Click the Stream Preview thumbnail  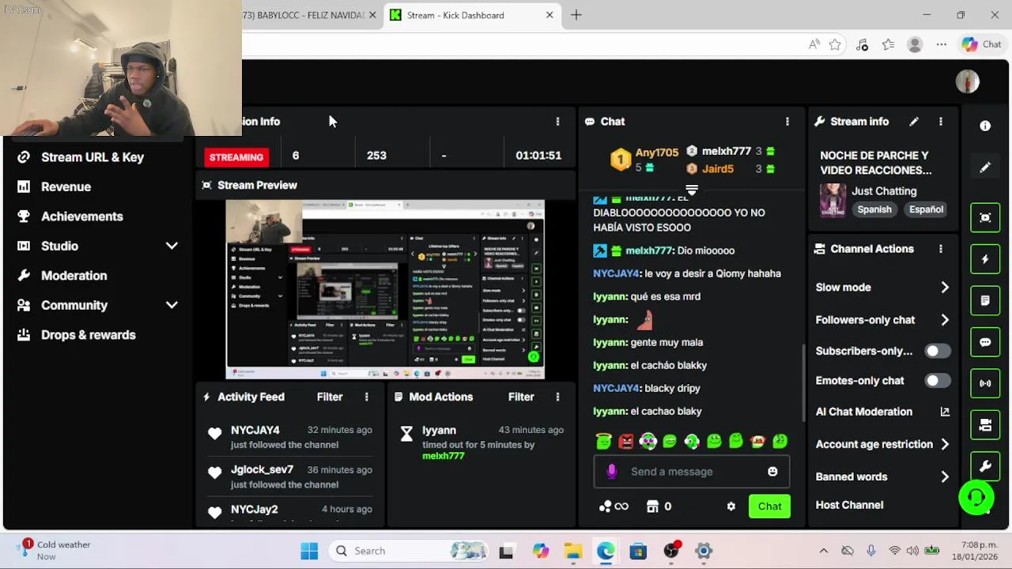385,290
